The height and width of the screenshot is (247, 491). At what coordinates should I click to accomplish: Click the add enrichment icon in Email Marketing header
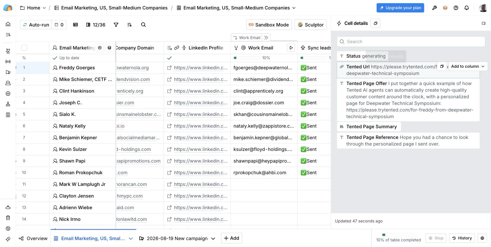coord(100,48)
